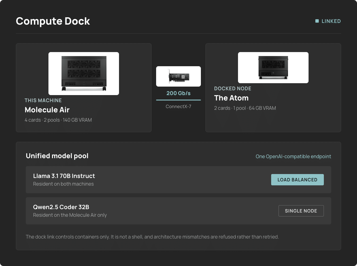
Task: Select the Molecule Air title
Action: (x=47, y=110)
